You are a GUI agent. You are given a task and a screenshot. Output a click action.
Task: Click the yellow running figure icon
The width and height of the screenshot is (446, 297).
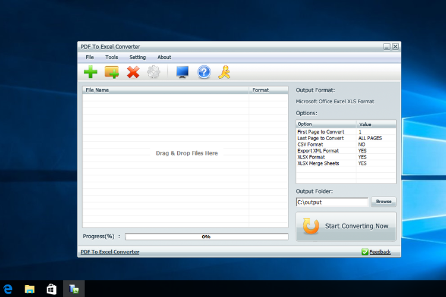coord(224,72)
